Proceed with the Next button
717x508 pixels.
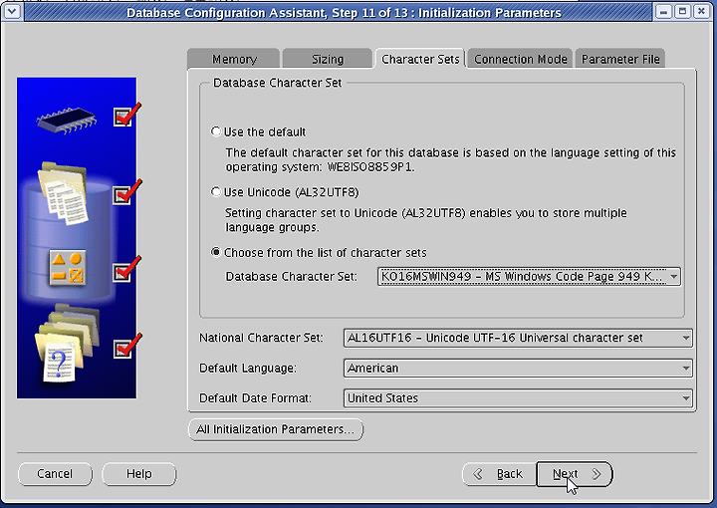575,474
